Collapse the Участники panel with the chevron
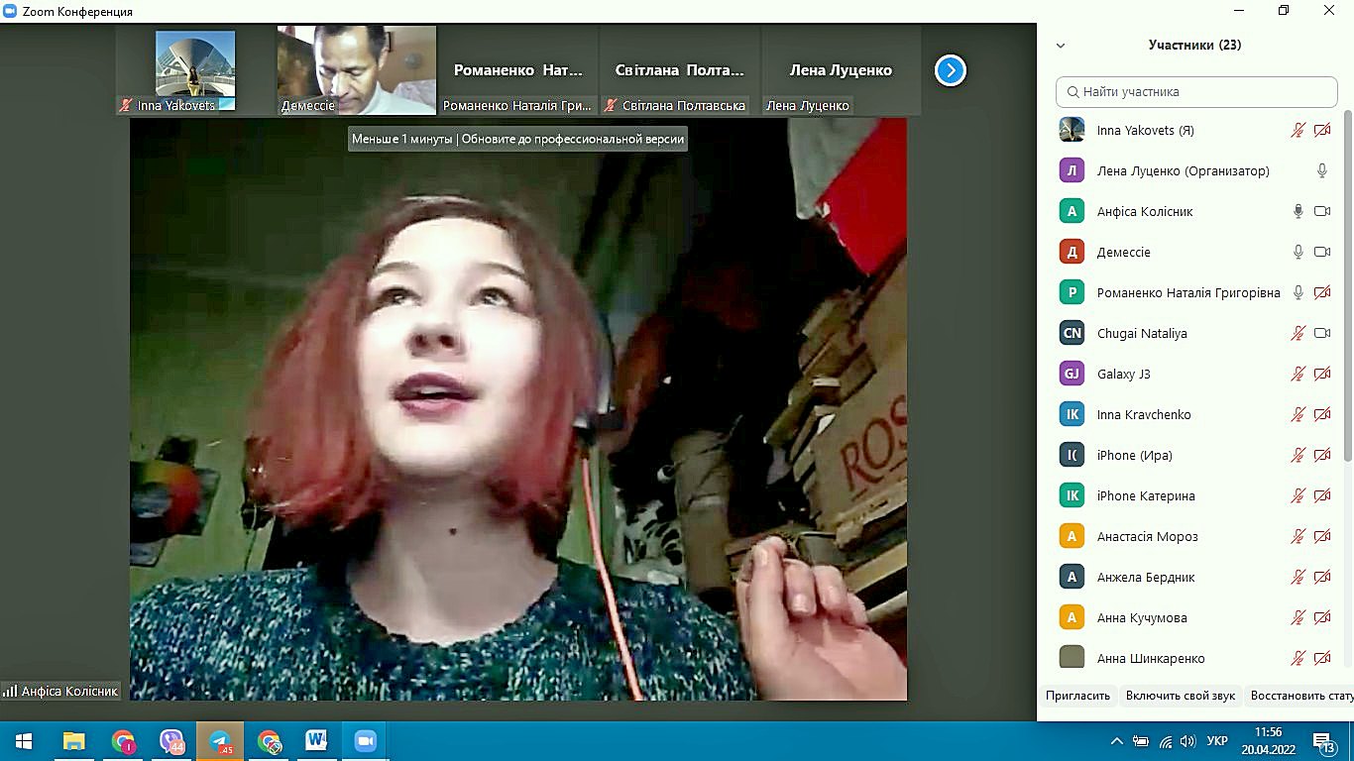The width and height of the screenshot is (1354, 761). pyautogui.click(x=1061, y=46)
